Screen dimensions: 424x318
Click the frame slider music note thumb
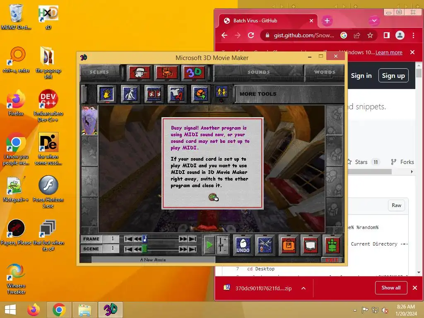pos(145,239)
